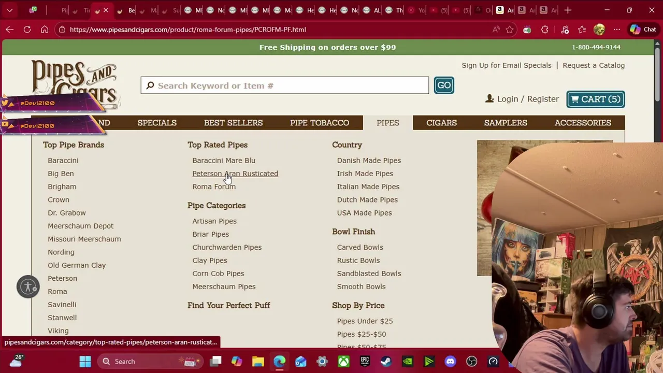This screenshot has width=663, height=373.
Task: Open the Copilot Chat button
Action: tap(643, 30)
